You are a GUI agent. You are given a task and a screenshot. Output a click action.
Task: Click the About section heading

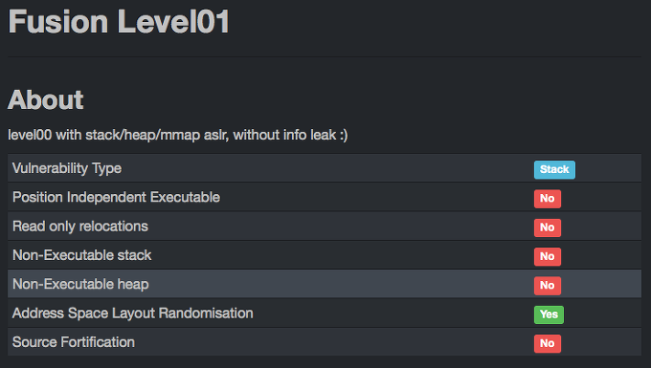46,99
